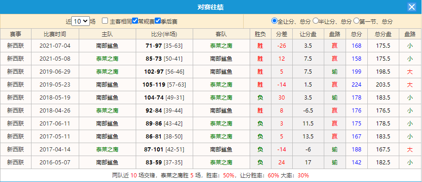Image resolution: width=422 pixels, height=182 pixels.
Task: Click total points value 188
Action: (x=356, y=150)
